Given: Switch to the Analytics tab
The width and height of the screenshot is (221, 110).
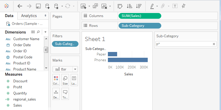Looking at the screenshot, I should 29,16.
